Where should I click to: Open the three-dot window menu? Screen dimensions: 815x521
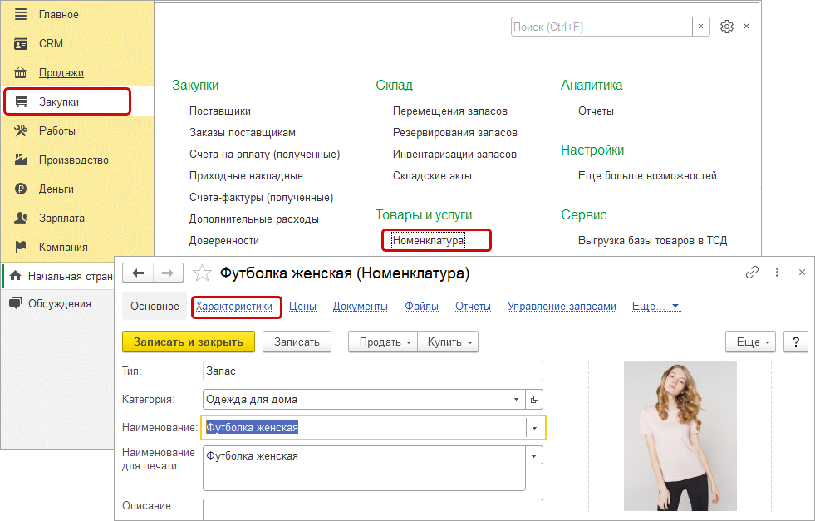(x=777, y=272)
